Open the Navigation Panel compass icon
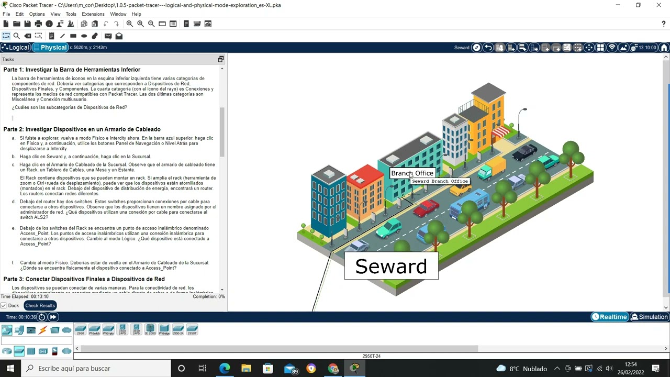Image resolution: width=670 pixels, height=377 pixels. [x=476, y=48]
